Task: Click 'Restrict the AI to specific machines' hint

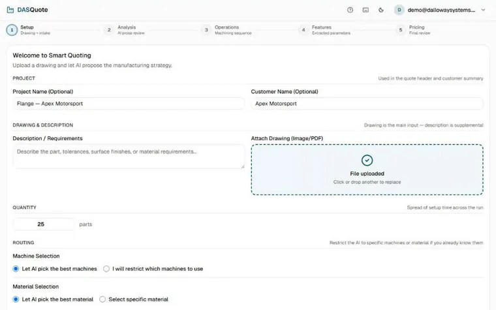Action: coord(406,243)
